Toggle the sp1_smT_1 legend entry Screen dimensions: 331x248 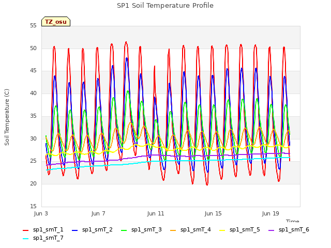[x=43, y=230]
